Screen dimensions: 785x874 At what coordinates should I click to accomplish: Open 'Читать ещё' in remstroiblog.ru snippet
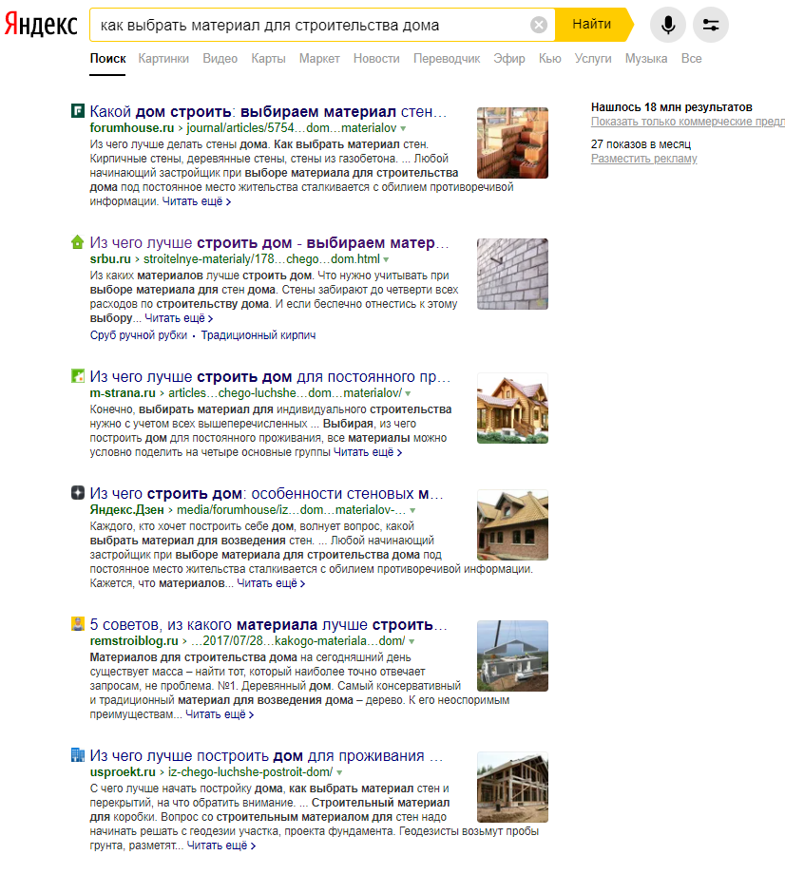pos(220,714)
